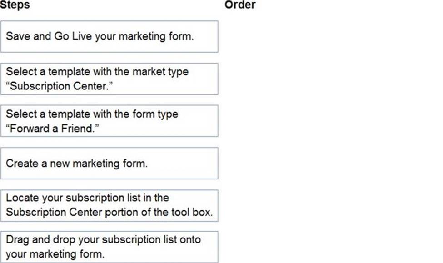Pick the 'form type' Forward a Friend template step

click(109, 121)
